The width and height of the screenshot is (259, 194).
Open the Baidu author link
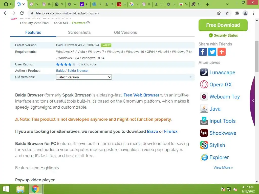pos(60,71)
